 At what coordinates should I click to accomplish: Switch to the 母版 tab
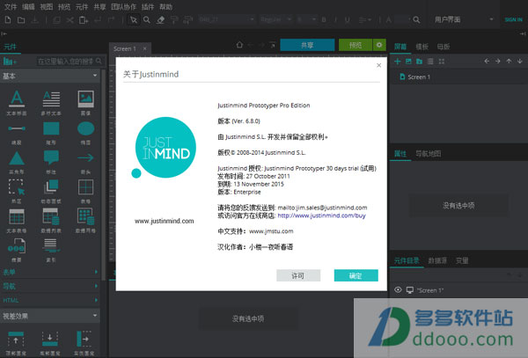[x=444, y=47]
